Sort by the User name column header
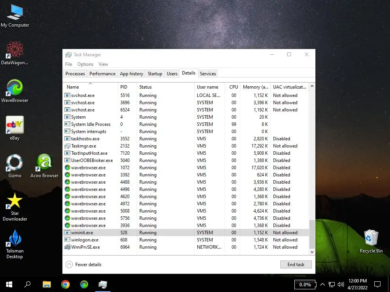This screenshot has width=390, height=292. click(x=209, y=87)
